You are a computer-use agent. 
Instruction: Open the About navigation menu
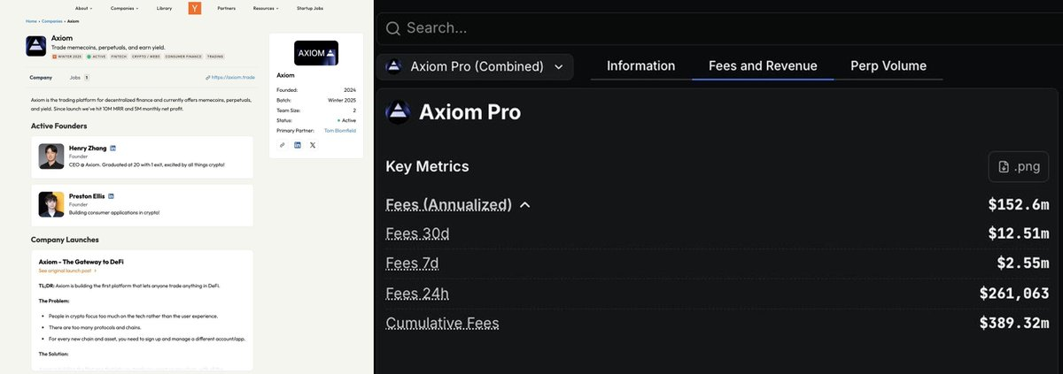(83, 9)
